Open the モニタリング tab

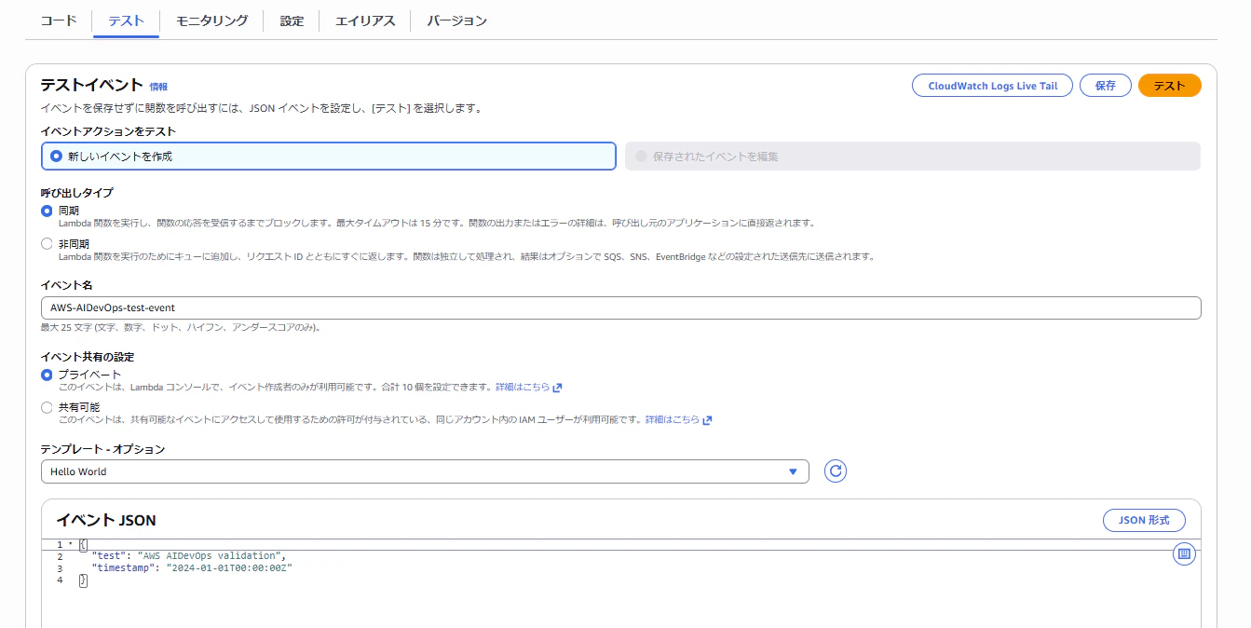coord(211,20)
